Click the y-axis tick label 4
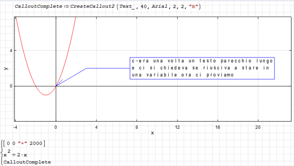The image size is (294, 166). (x=11, y=51)
